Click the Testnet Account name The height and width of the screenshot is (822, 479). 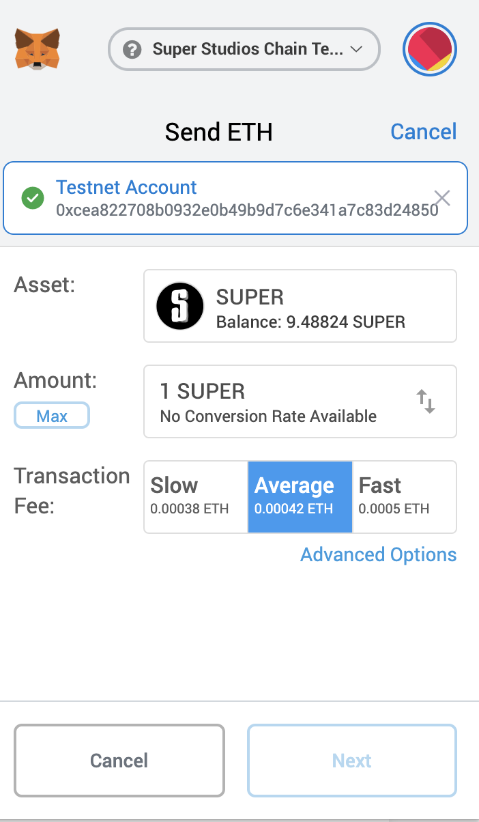(126, 187)
